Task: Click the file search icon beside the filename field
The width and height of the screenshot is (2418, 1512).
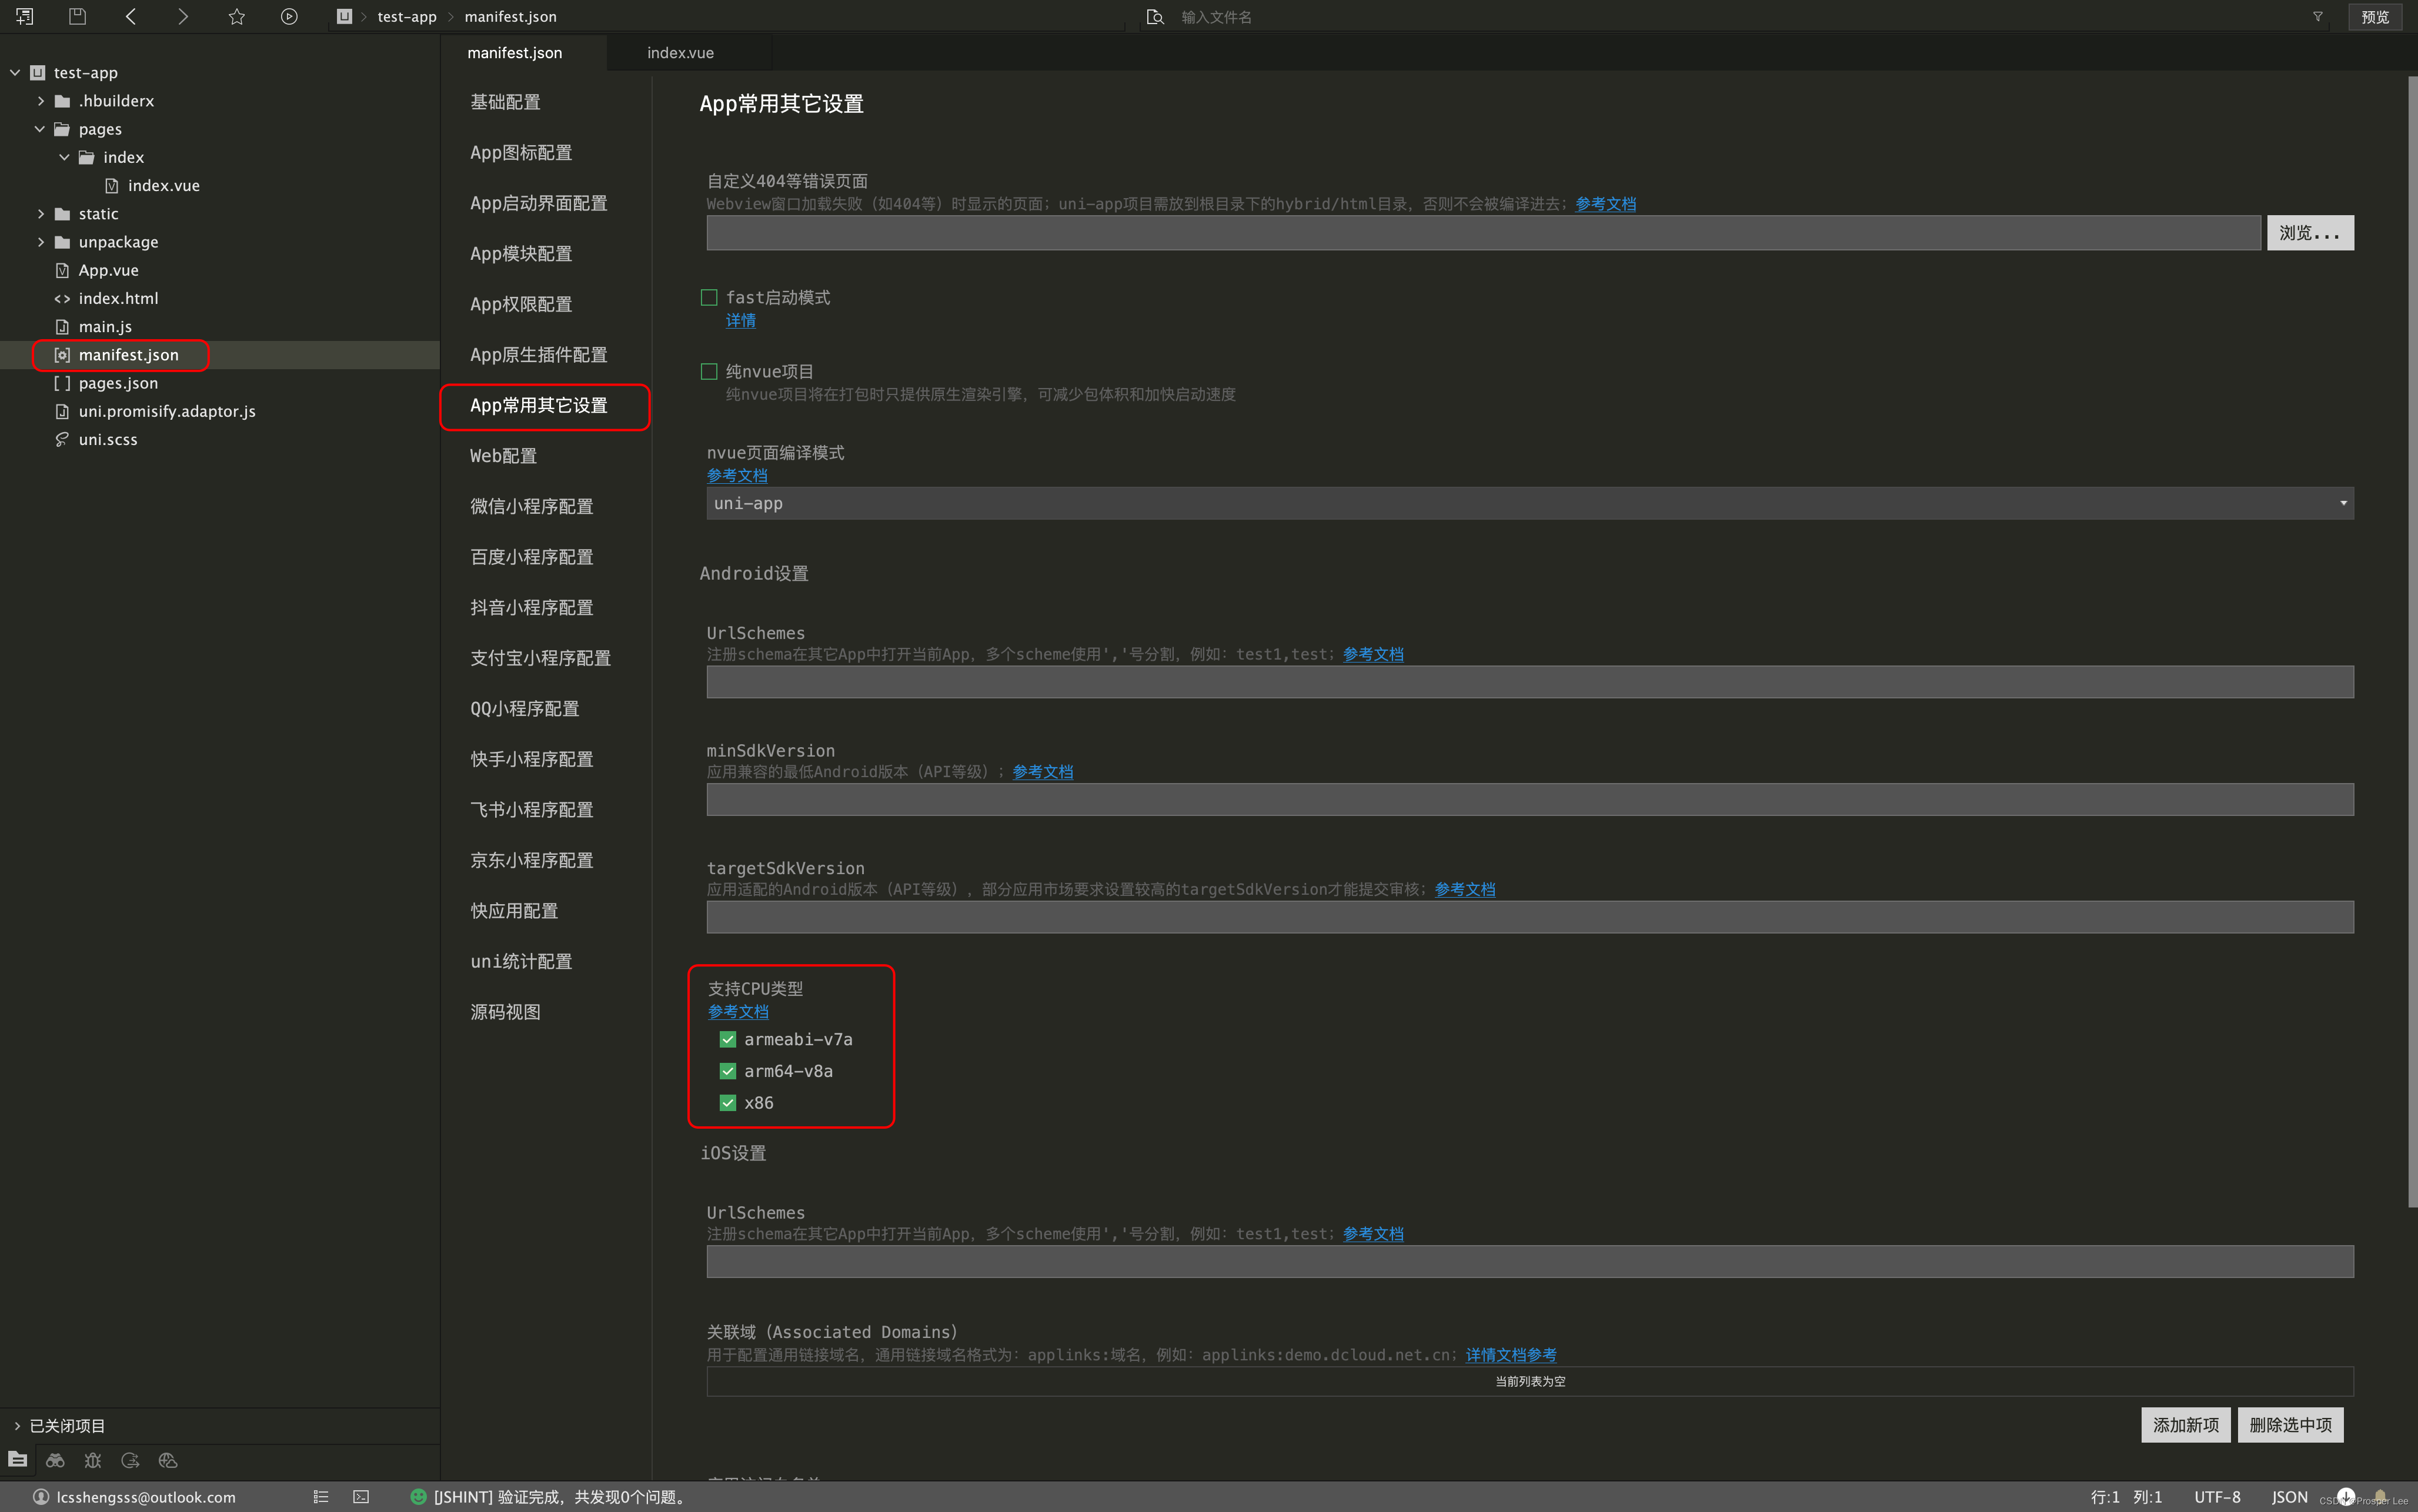Action: [x=1155, y=17]
